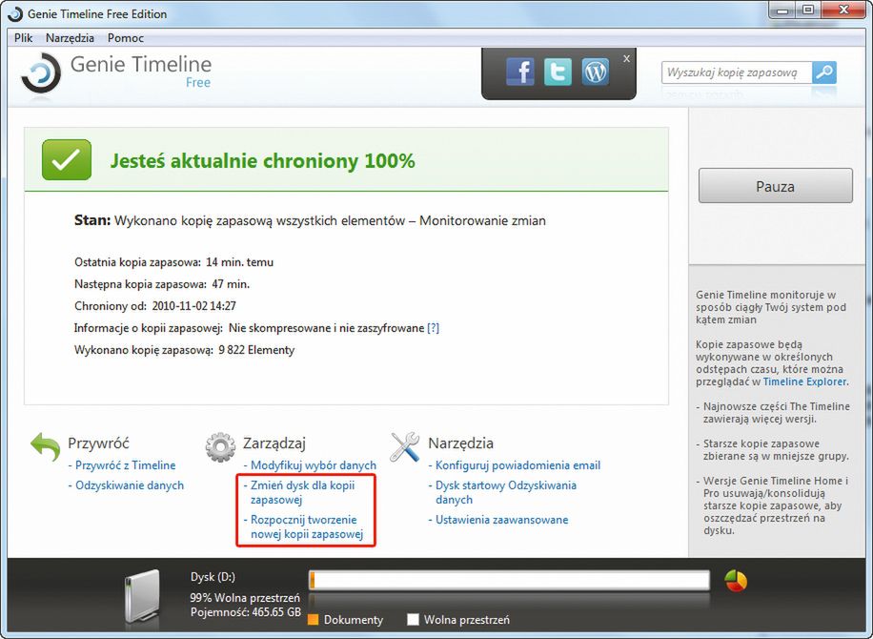The width and height of the screenshot is (873, 639).
Task: Open the Pomoc menu
Action: coord(126,38)
